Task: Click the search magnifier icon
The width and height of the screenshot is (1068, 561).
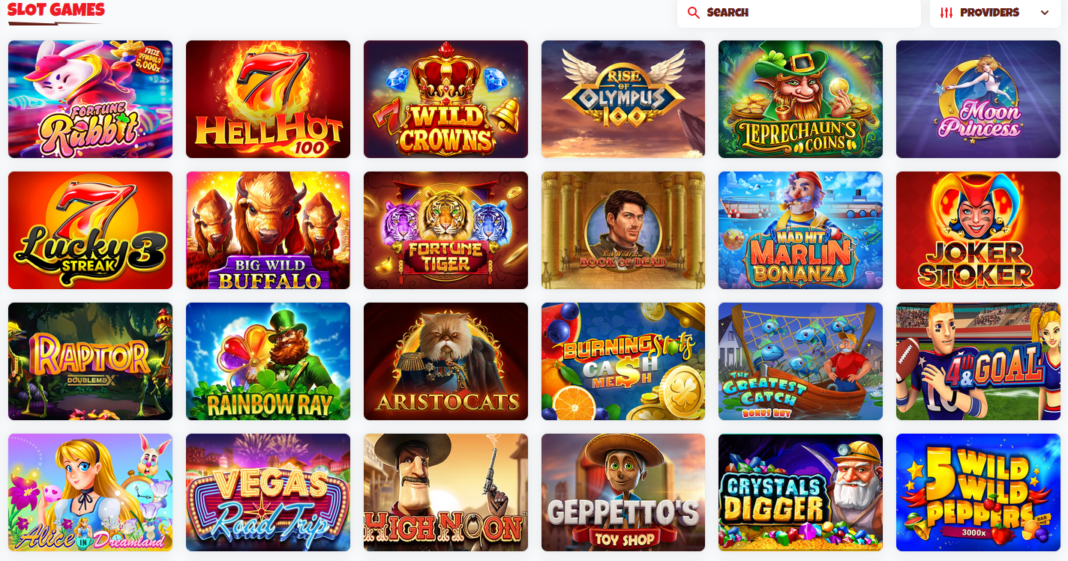Action: tap(694, 13)
